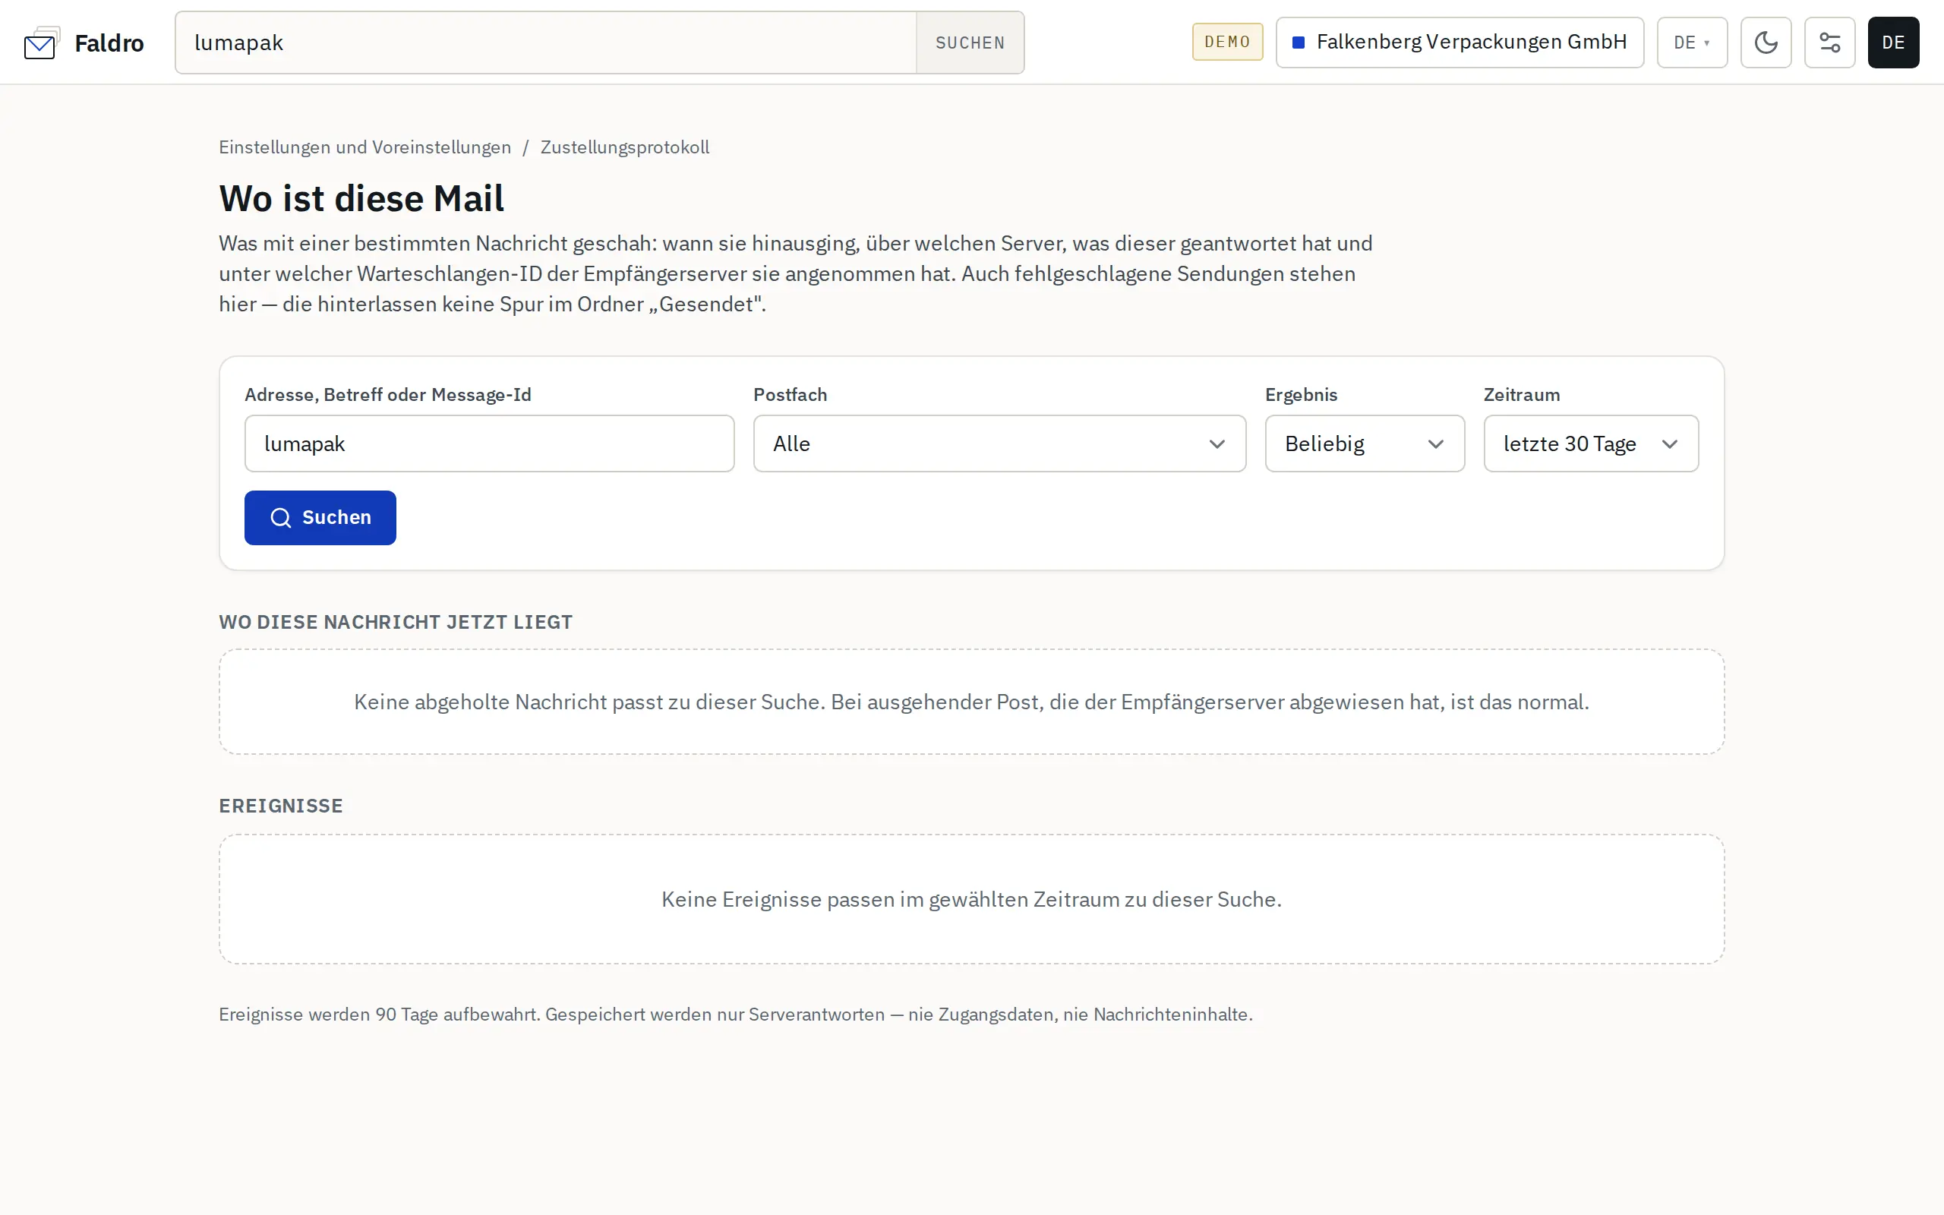Click the EREIGNISSE section heading
Screen dimensions: 1944x1215
[280, 806]
